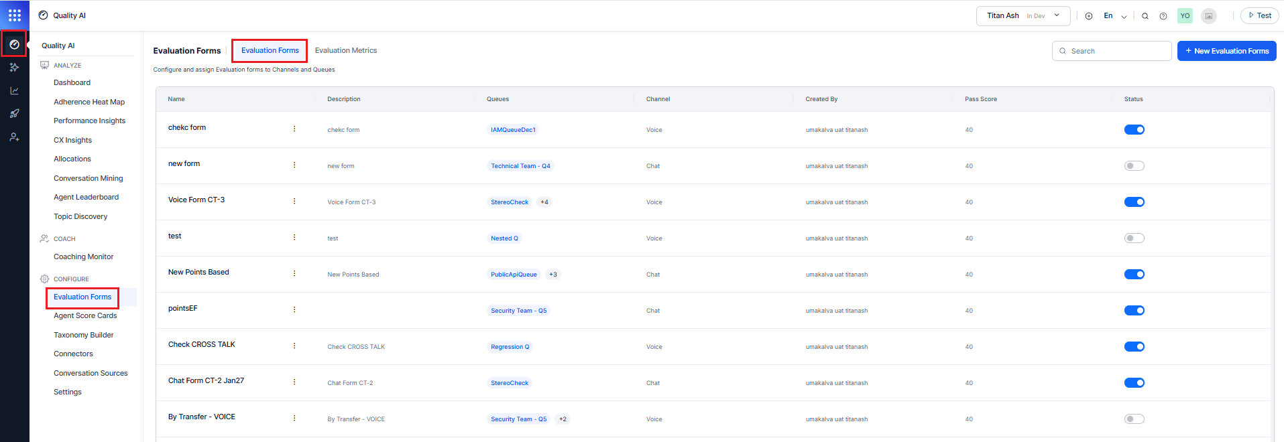Open Coaching Monitor menu item
Viewport: 1284px width, 442px height.
pos(84,256)
